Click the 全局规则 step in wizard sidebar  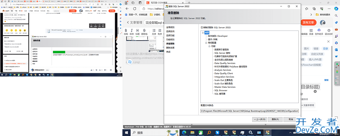(x=170, y=27)
